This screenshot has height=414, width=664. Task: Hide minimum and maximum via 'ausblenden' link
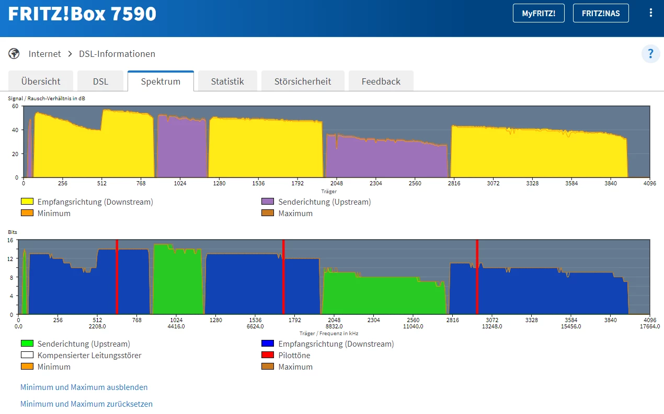(x=84, y=387)
